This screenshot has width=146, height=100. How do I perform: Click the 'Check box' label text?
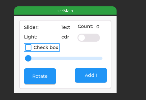click(x=46, y=48)
